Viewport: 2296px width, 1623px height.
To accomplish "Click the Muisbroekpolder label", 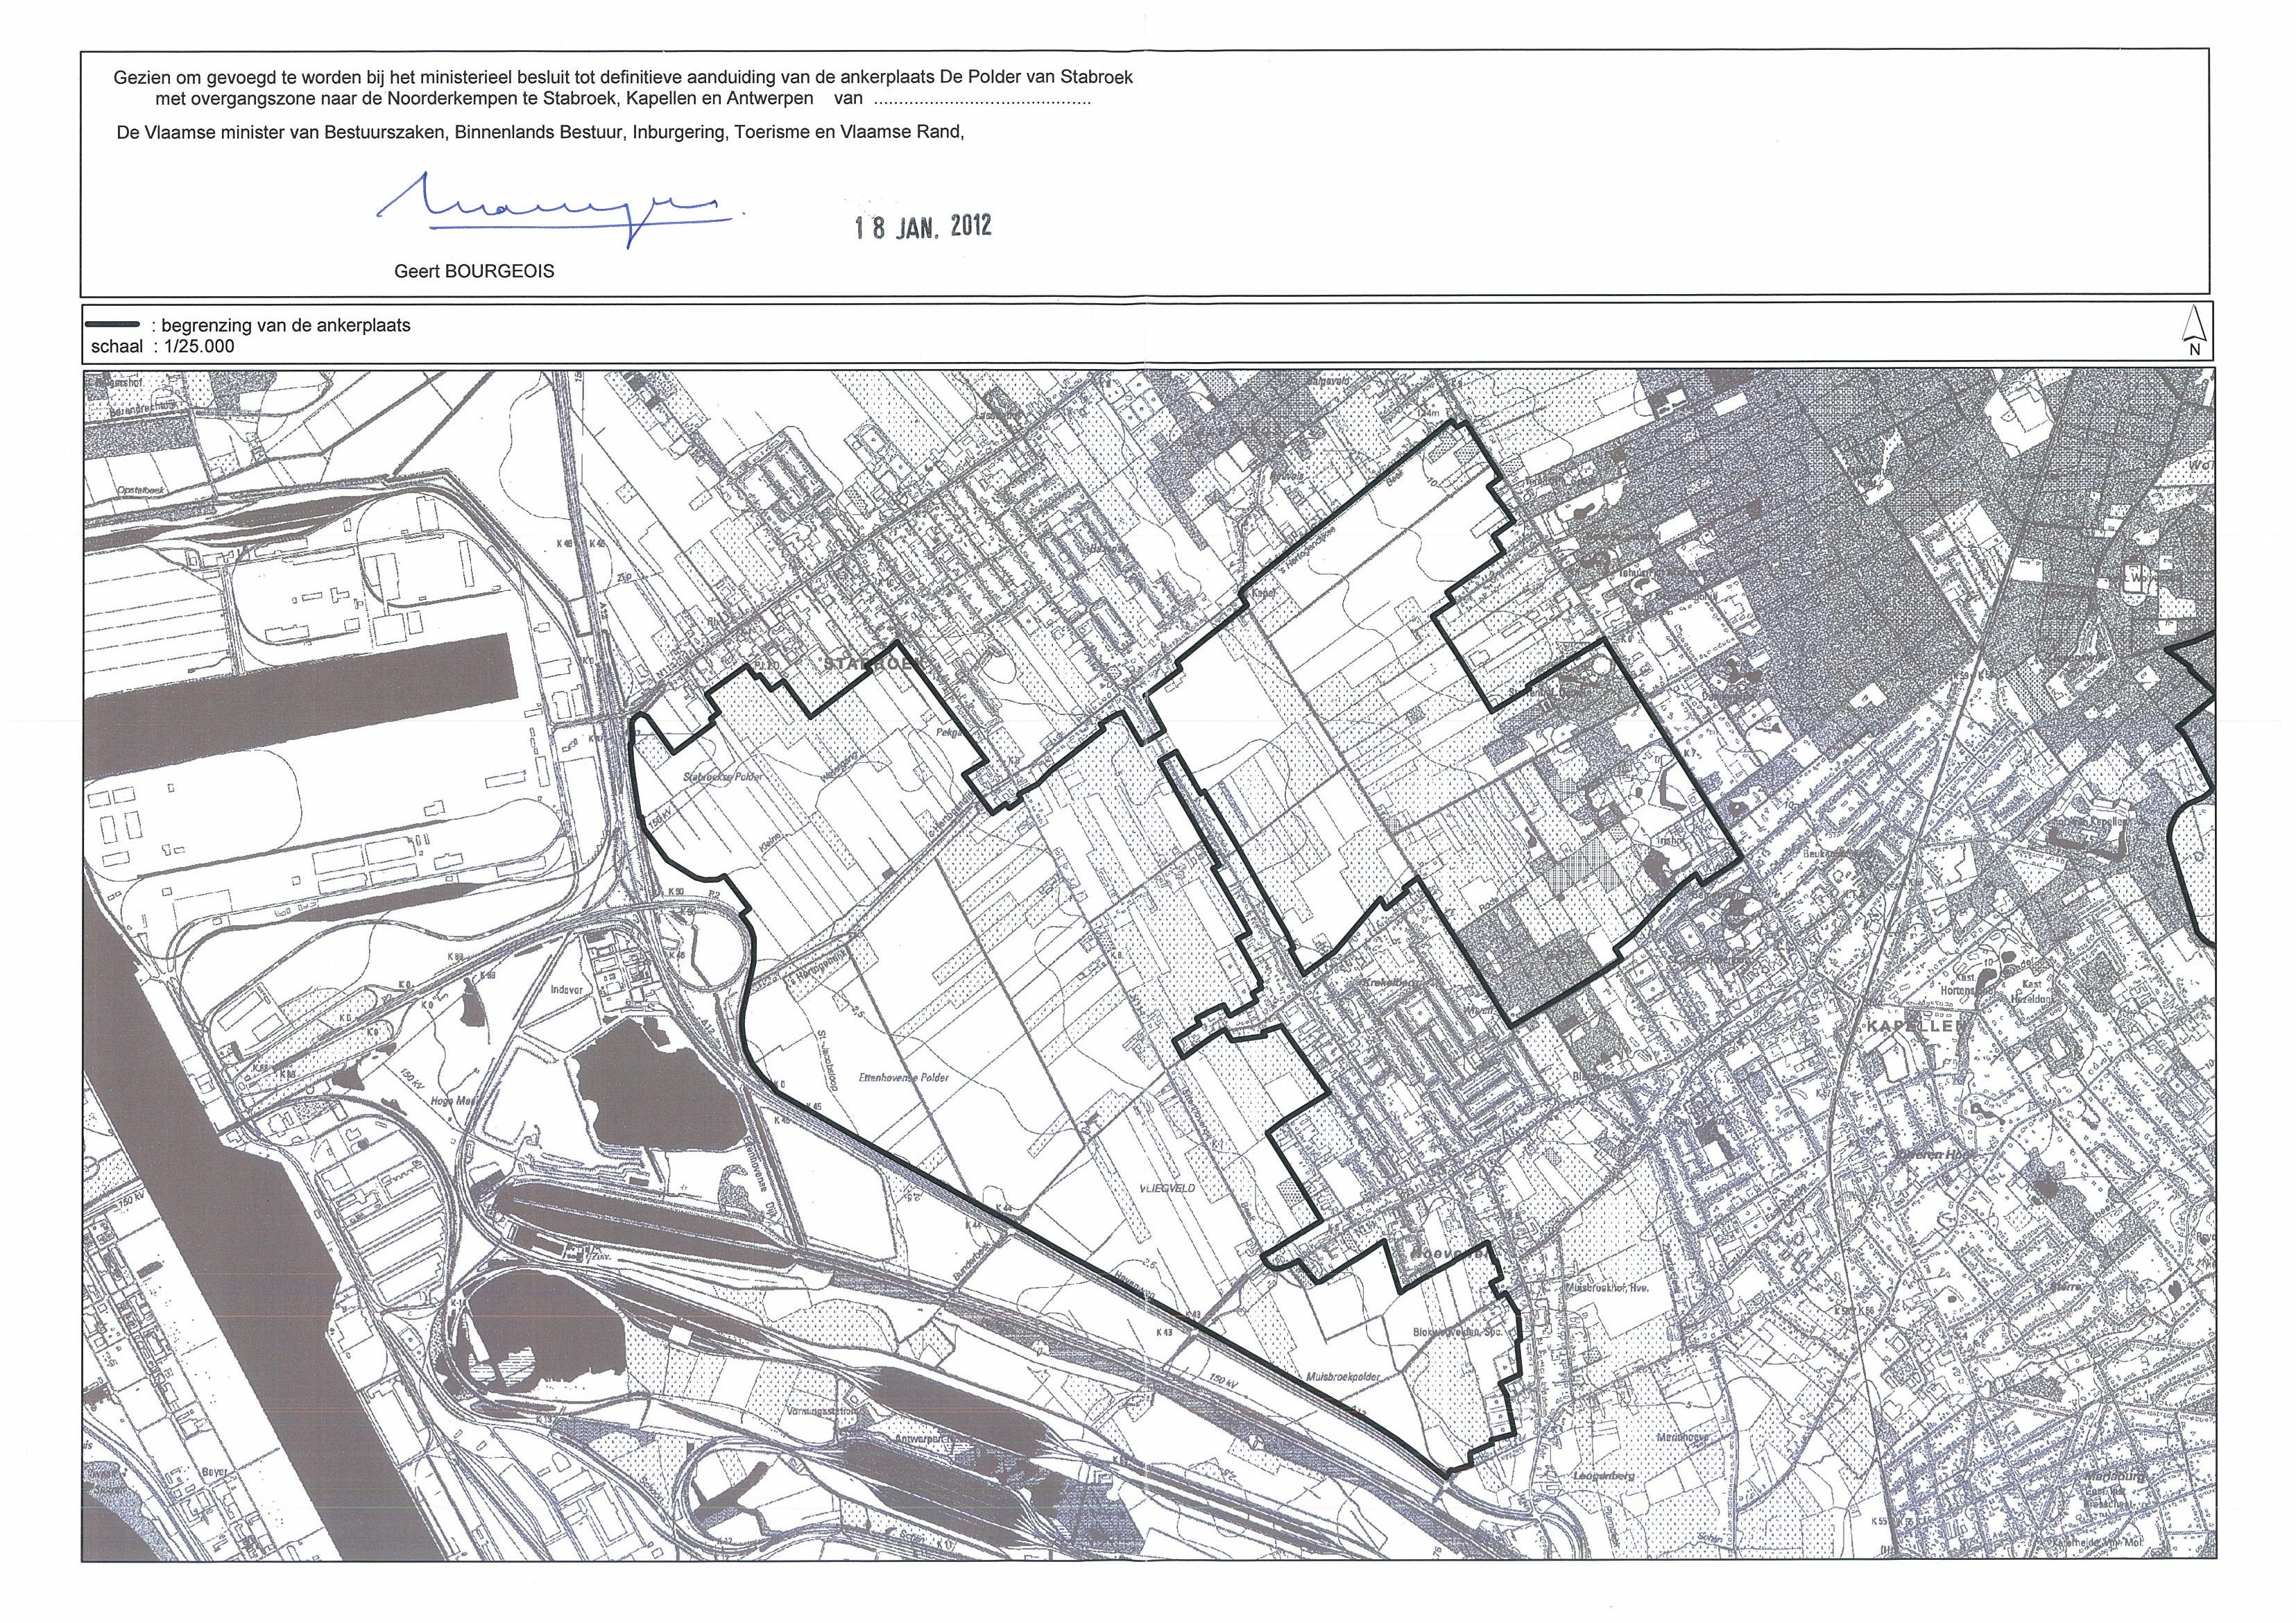I will pyautogui.click(x=1342, y=1377).
